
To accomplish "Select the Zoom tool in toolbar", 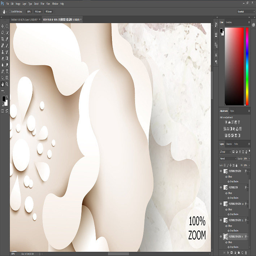I will click(7, 84).
